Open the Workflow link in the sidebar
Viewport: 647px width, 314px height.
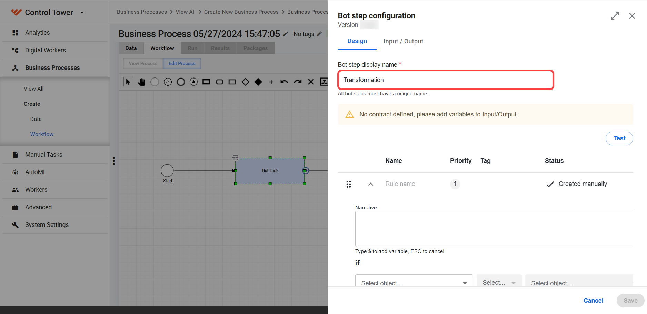coord(42,134)
